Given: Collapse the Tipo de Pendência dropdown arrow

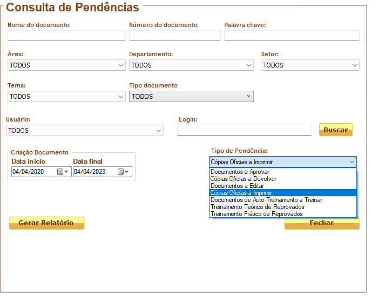Looking at the screenshot, I should click(352, 162).
